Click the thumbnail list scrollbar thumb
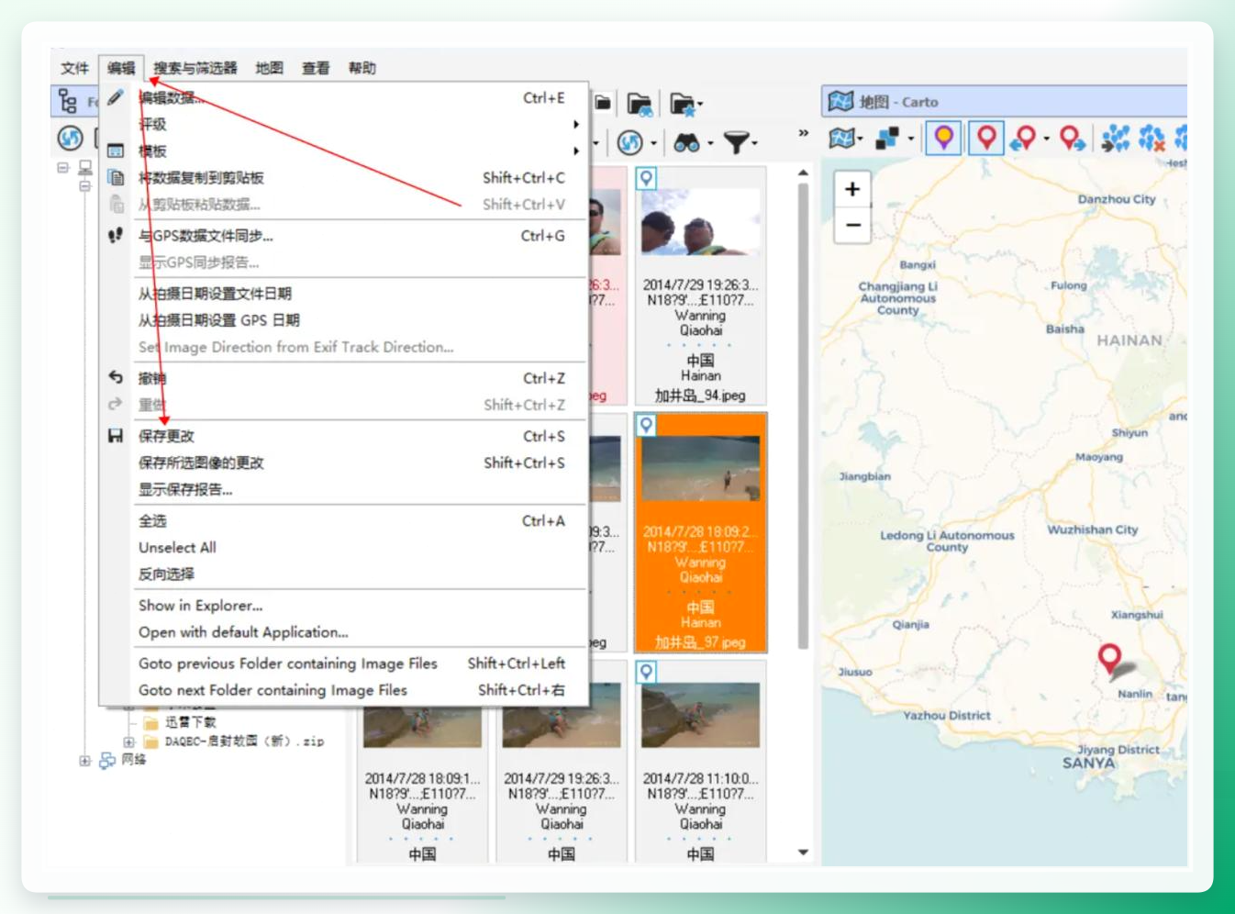The image size is (1235, 914). (803, 416)
